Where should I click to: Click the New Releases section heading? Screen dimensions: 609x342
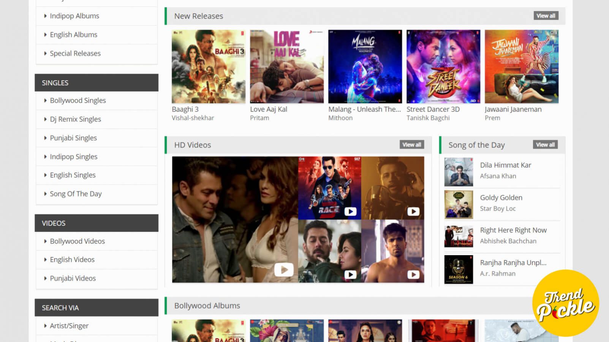click(199, 16)
